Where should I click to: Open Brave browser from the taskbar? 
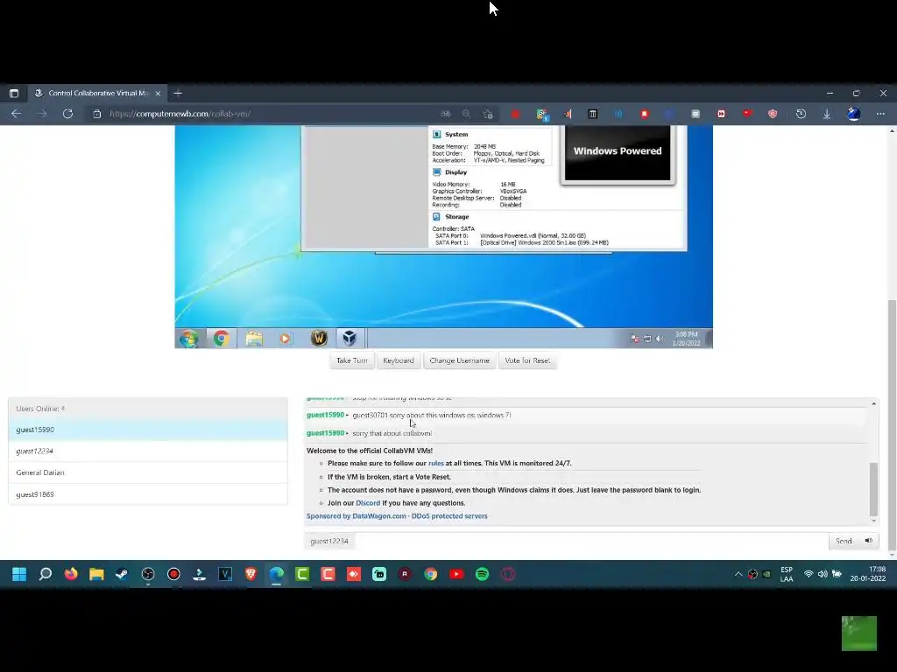point(251,574)
